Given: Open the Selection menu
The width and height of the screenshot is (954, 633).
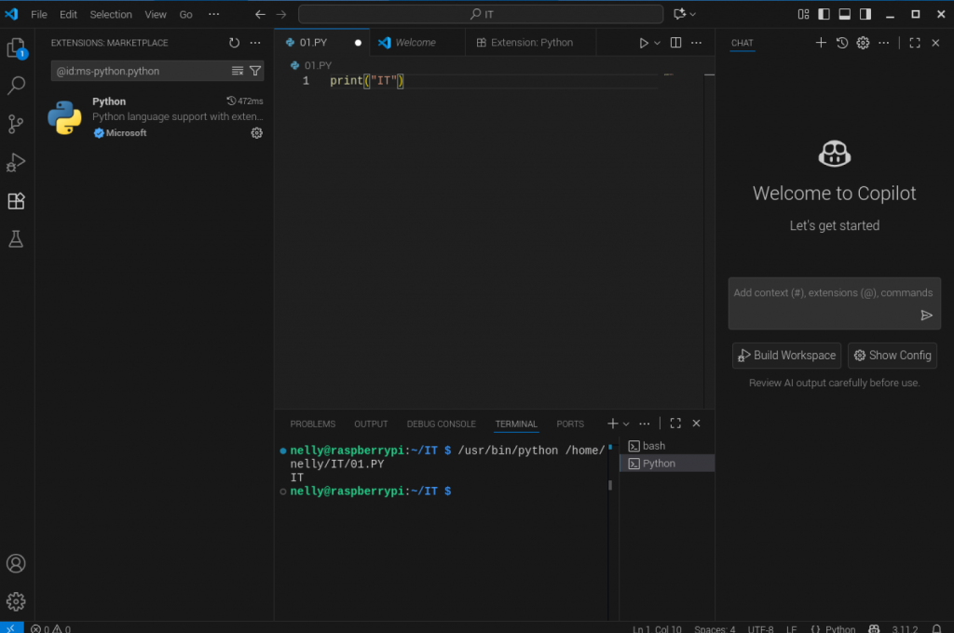Looking at the screenshot, I should [x=111, y=15].
